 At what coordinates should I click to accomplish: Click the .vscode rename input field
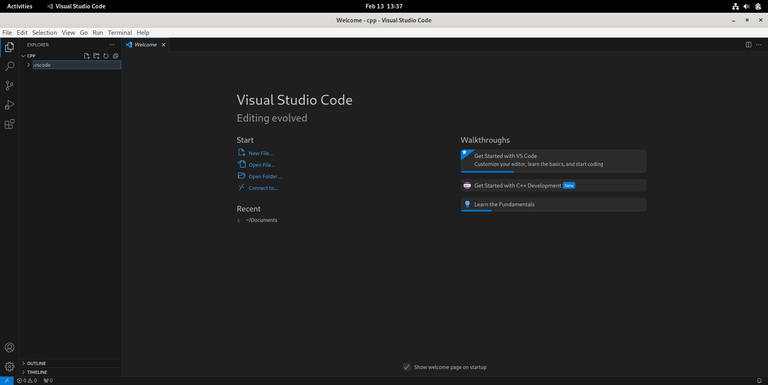pyautogui.click(x=77, y=65)
